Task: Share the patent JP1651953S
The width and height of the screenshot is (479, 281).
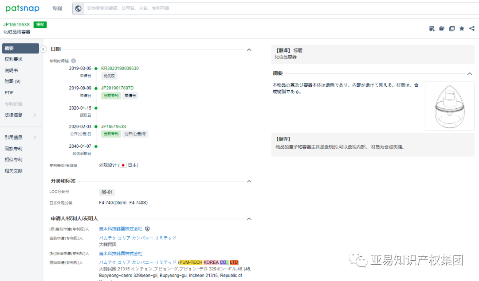Action: [x=471, y=28]
